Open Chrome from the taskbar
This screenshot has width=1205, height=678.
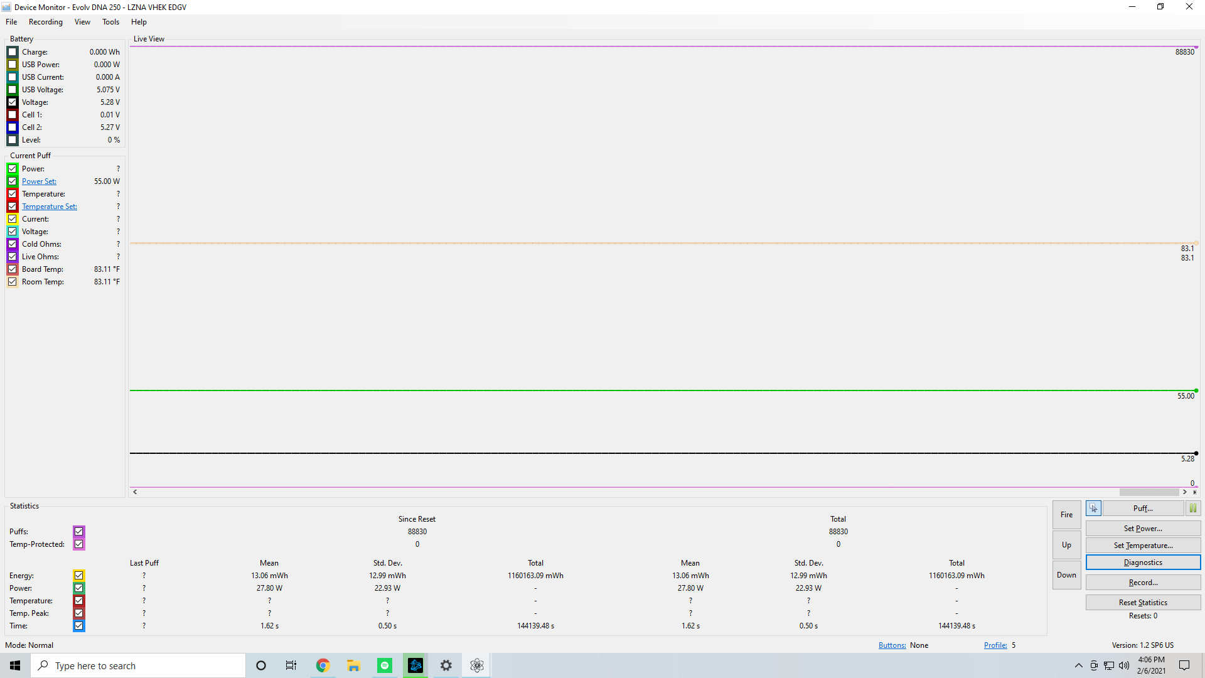tap(323, 665)
